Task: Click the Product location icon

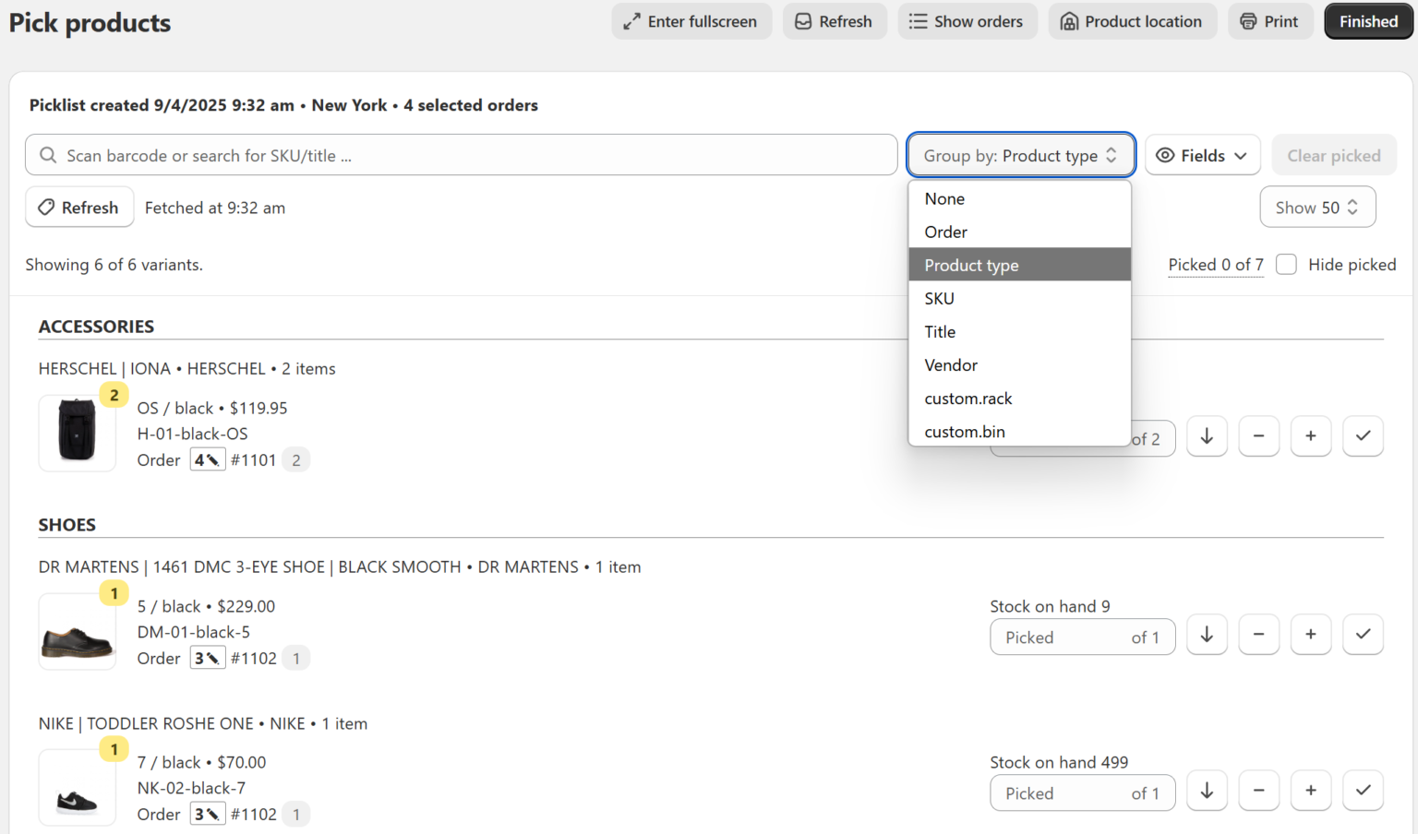Action: point(1071,20)
